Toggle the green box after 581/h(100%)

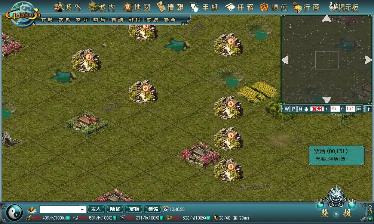(x=115, y=218)
